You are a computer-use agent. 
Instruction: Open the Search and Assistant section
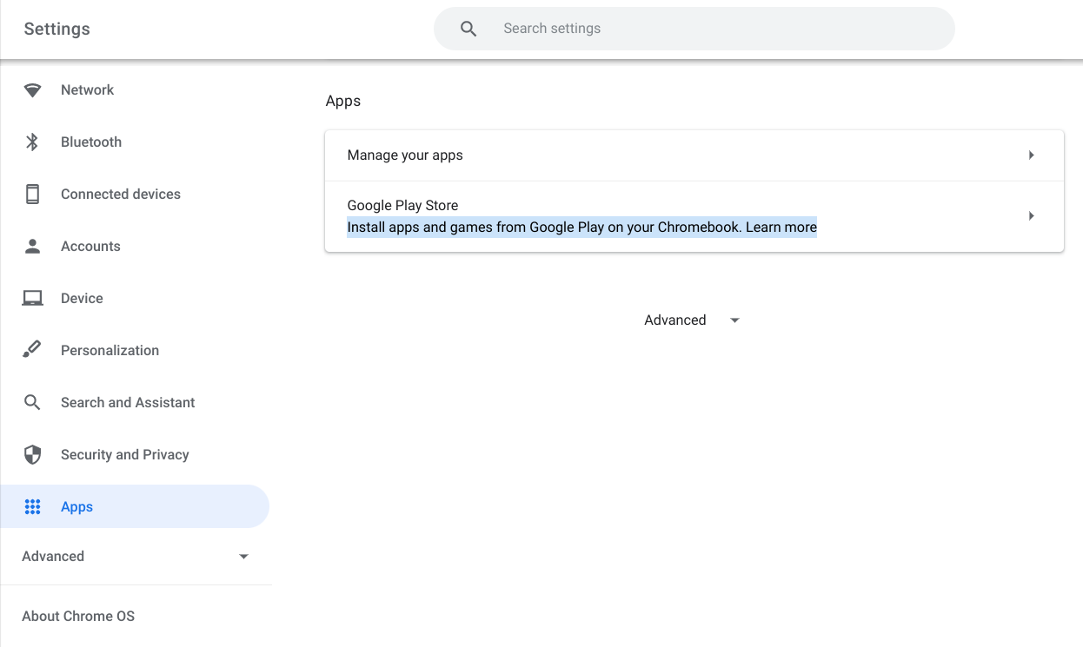(128, 402)
